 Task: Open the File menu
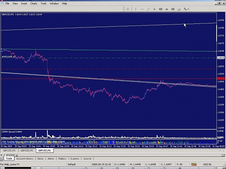point(7,4)
